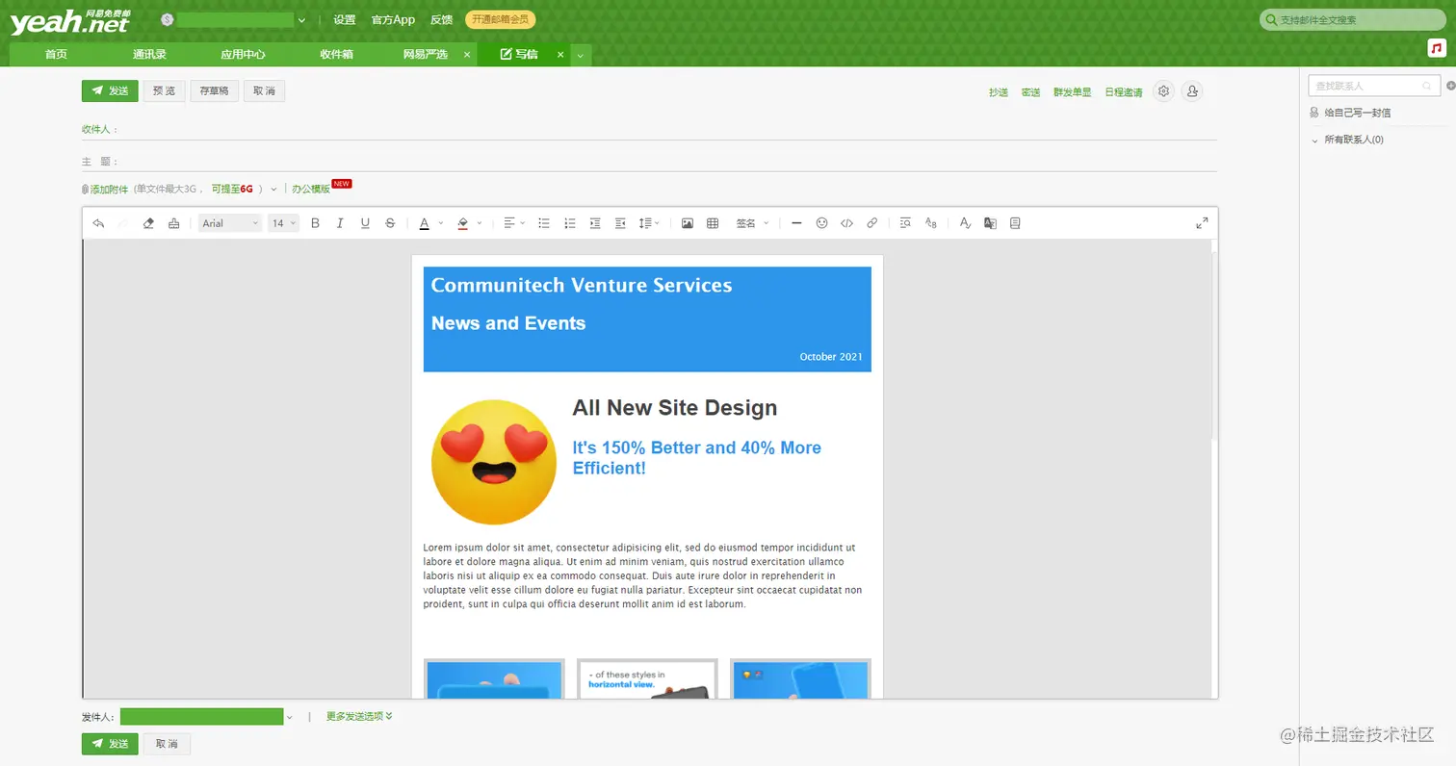Expand the sender address dropdown
Viewport: 1456px width, 766px height.
[x=289, y=717]
